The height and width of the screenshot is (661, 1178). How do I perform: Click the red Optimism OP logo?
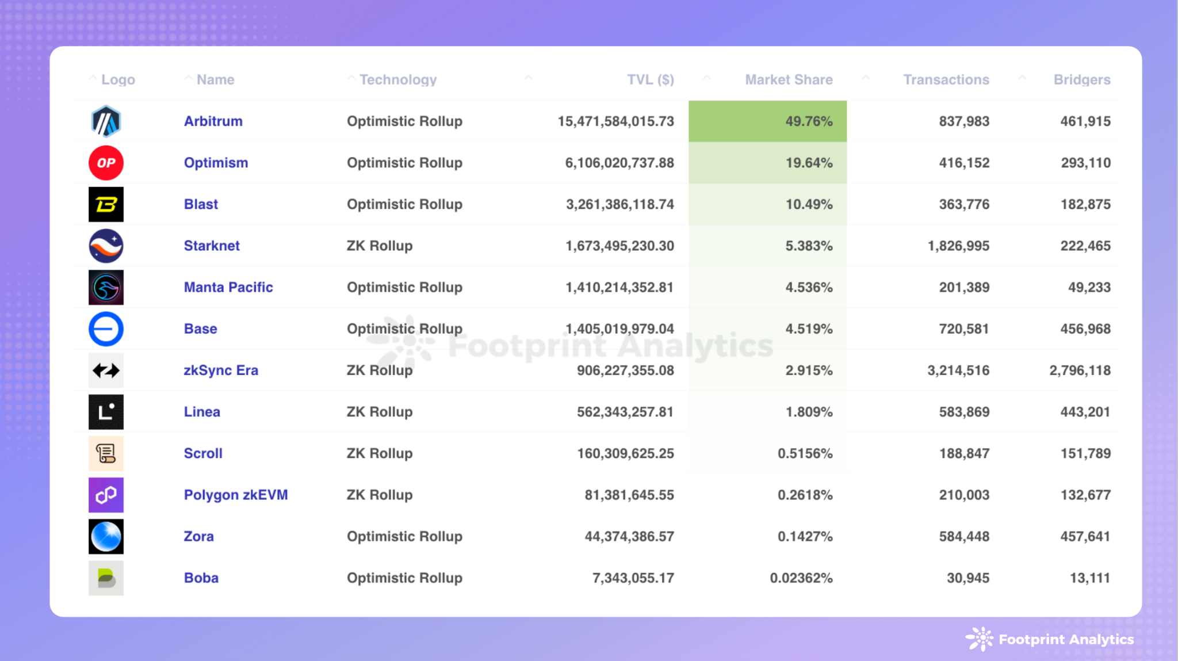click(x=106, y=163)
